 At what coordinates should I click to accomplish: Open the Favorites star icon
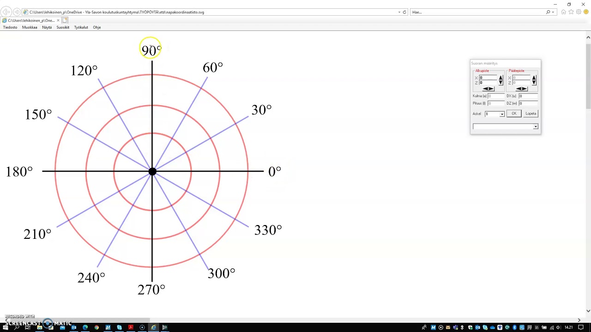coord(571,12)
